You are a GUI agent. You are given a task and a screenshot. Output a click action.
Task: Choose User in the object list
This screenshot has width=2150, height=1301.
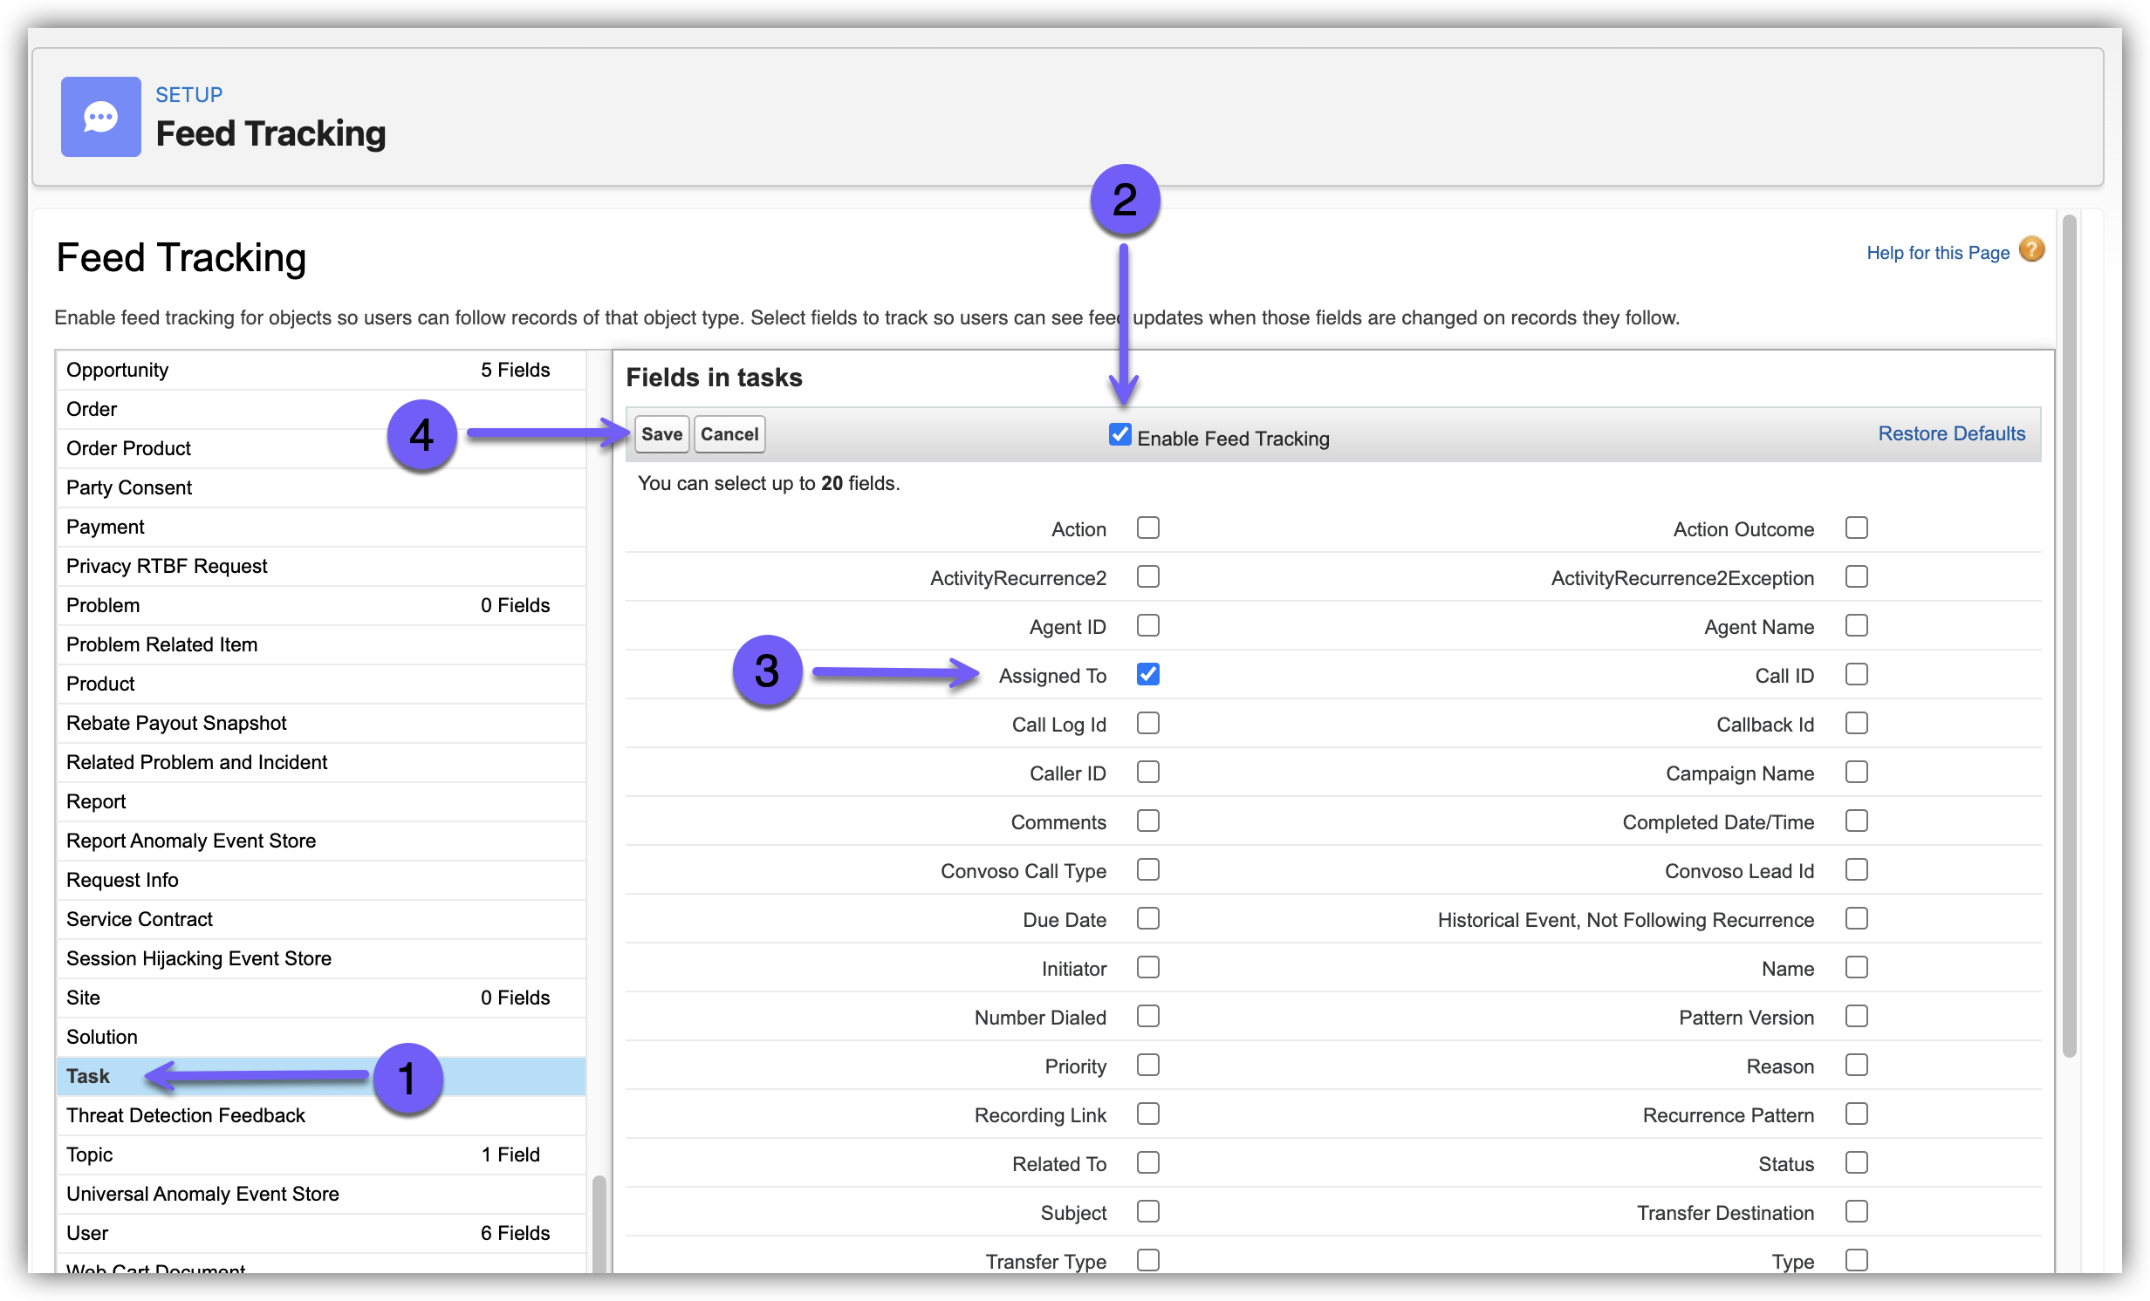click(87, 1233)
